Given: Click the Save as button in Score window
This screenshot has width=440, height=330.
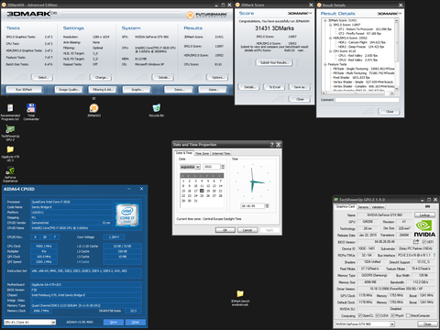Looking at the screenshot, I should pyautogui.click(x=300, y=87).
